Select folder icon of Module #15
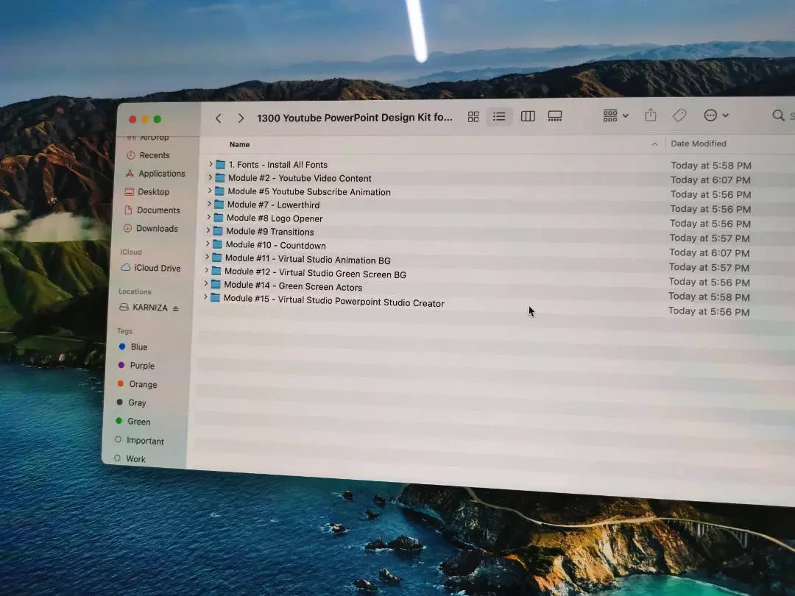Image resolution: width=795 pixels, height=596 pixels. click(216, 297)
